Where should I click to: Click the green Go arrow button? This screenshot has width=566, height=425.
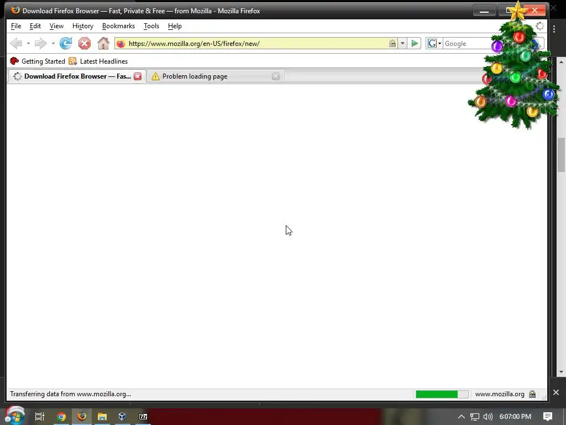(415, 44)
